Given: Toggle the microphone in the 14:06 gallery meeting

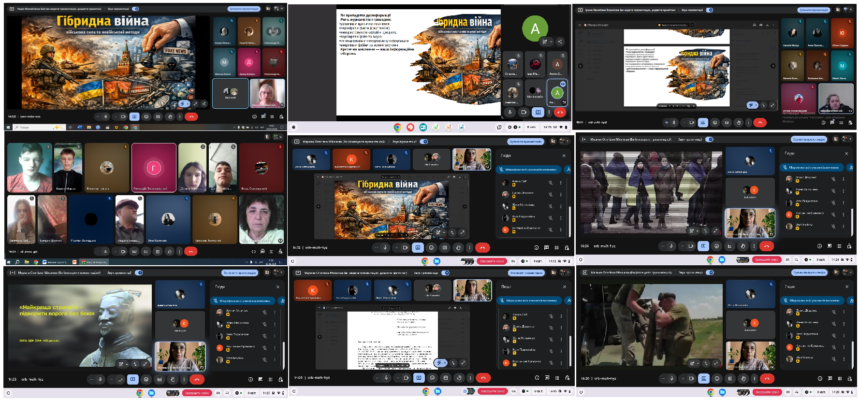Looking at the screenshot, I should [x=105, y=251].
